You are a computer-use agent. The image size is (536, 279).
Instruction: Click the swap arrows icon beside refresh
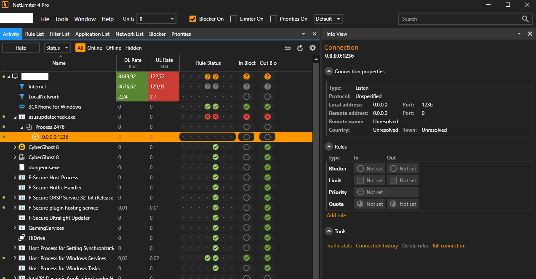tap(288, 48)
